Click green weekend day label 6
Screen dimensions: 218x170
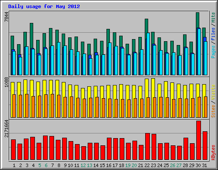[x=46, y=165]
